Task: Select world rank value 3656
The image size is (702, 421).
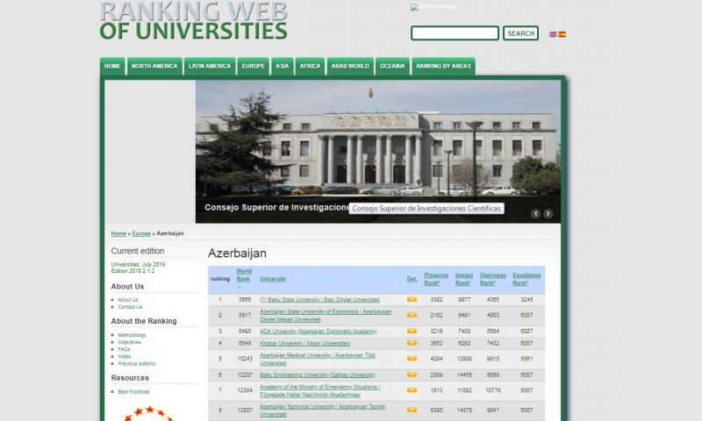Action: coord(245,300)
